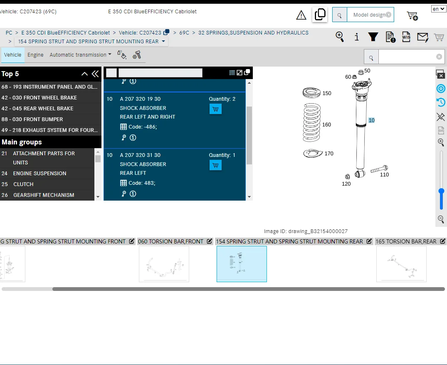The width and height of the screenshot is (447, 365).
Task: Open the grey shopping cart in toolbar
Action: tap(439, 37)
